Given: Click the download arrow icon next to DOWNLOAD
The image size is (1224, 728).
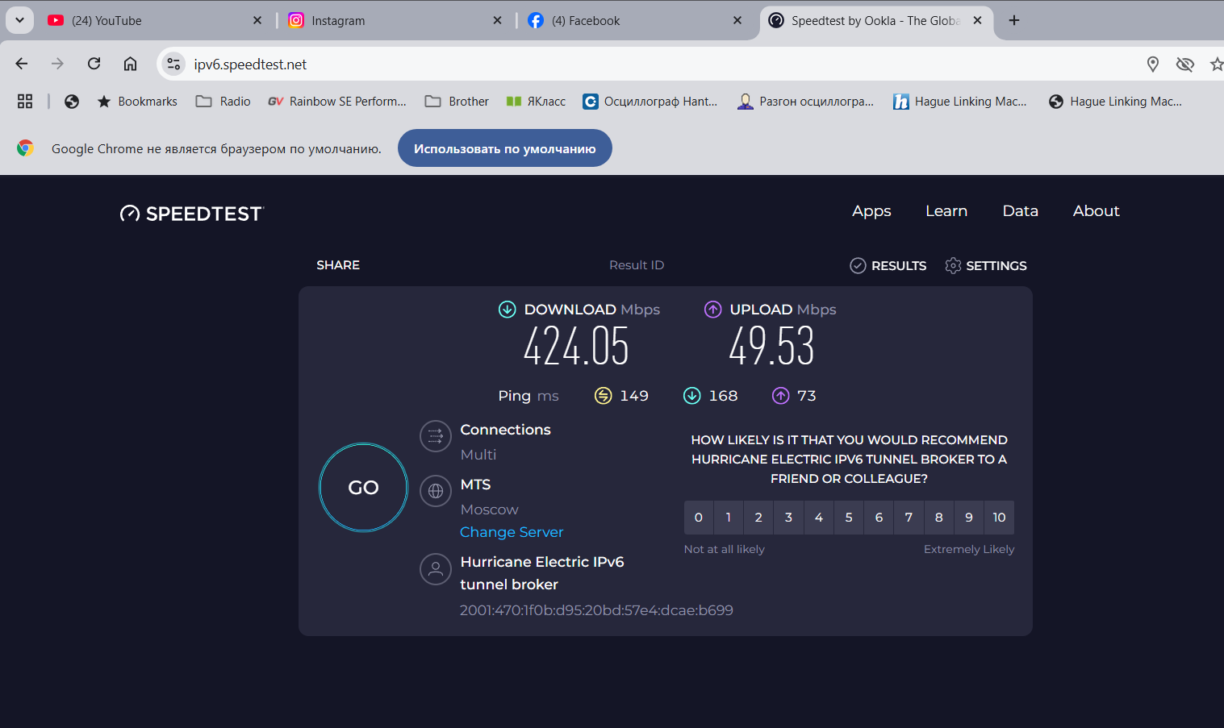Looking at the screenshot, I should coord(508,310).
